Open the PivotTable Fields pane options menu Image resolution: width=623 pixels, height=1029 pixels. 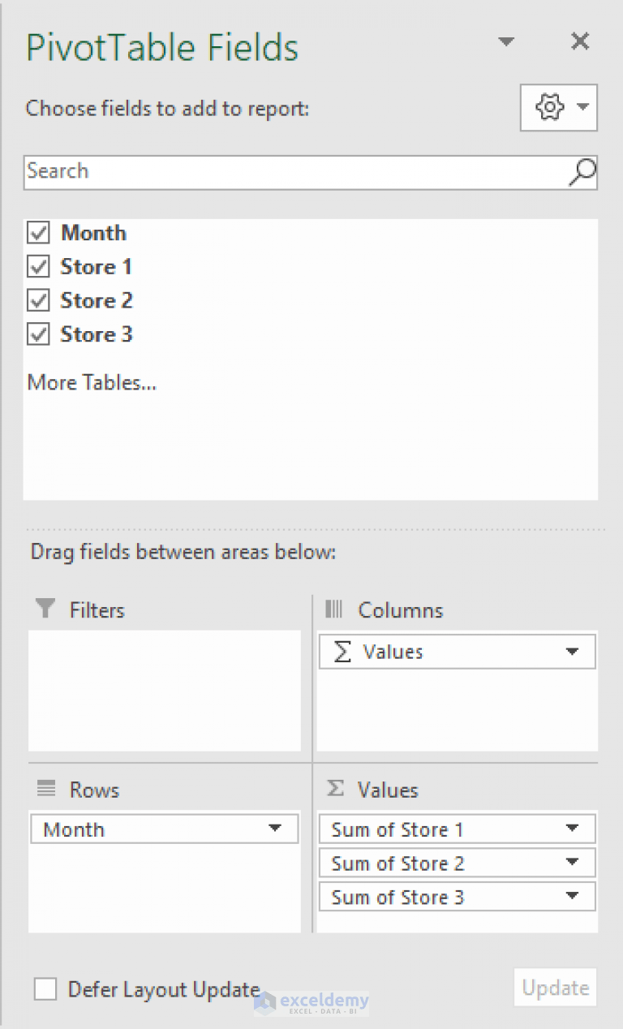[x=506, y=41]
